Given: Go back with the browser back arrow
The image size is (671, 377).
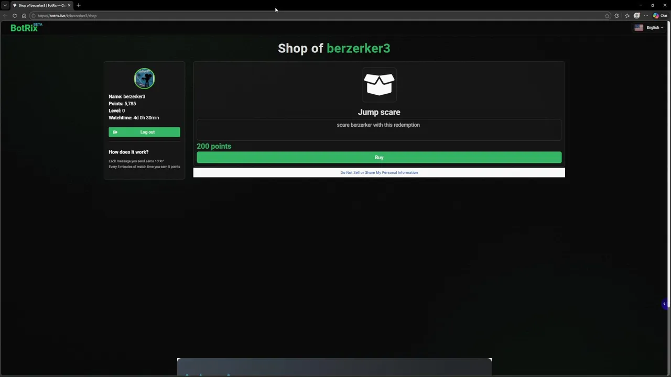Looking at the screenshot, I should [5, 16].
